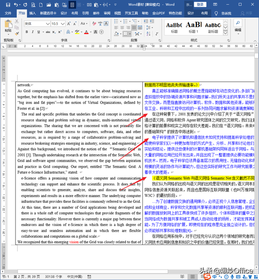
Task: Clear all formatting with the eraser icon
Action: [x=94, y=23]
